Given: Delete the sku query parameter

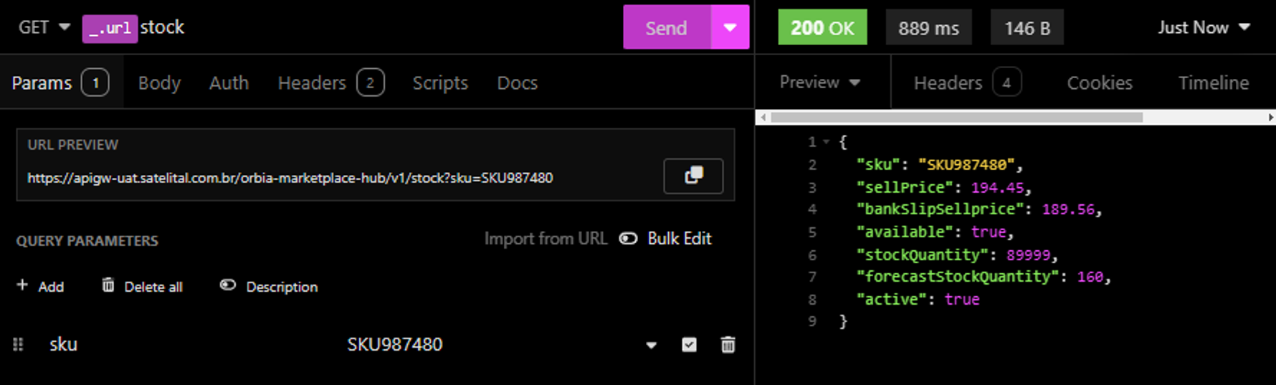Looking at the screenshot, I should (728, 345).
